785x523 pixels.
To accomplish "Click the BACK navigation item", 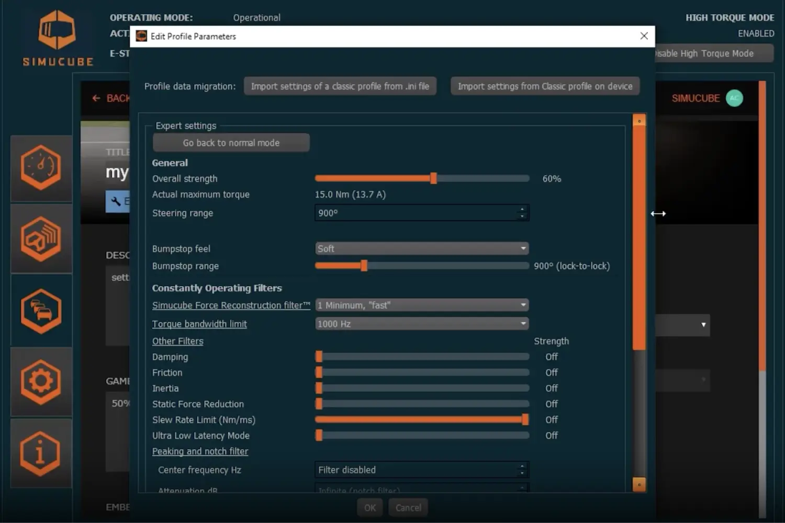I will (x=113, y=98).
